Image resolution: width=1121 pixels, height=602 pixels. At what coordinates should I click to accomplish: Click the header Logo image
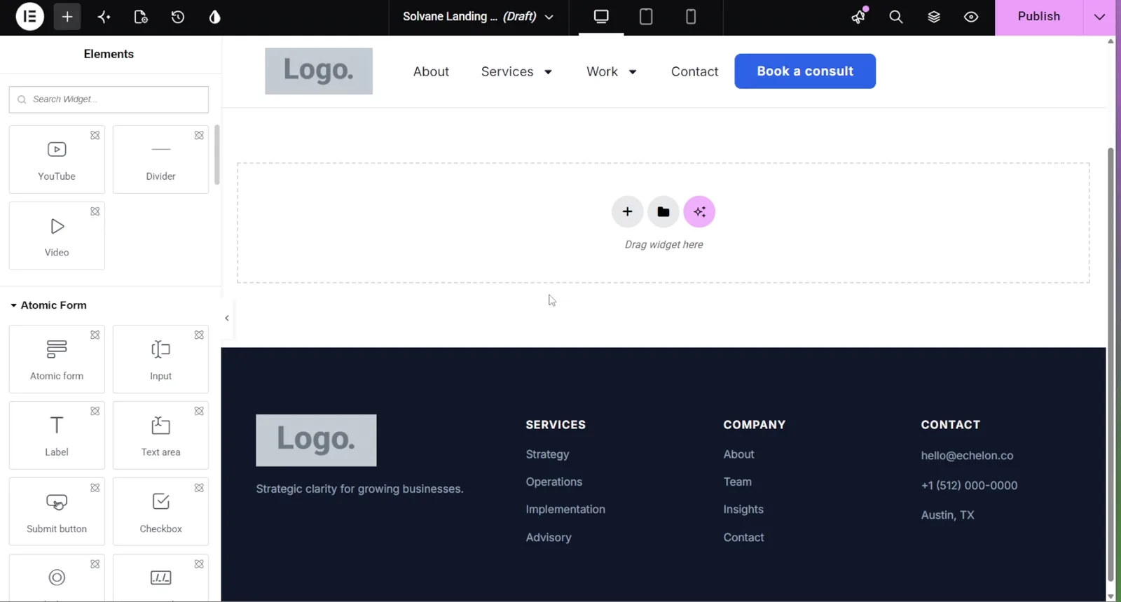(x=319, y=71)
